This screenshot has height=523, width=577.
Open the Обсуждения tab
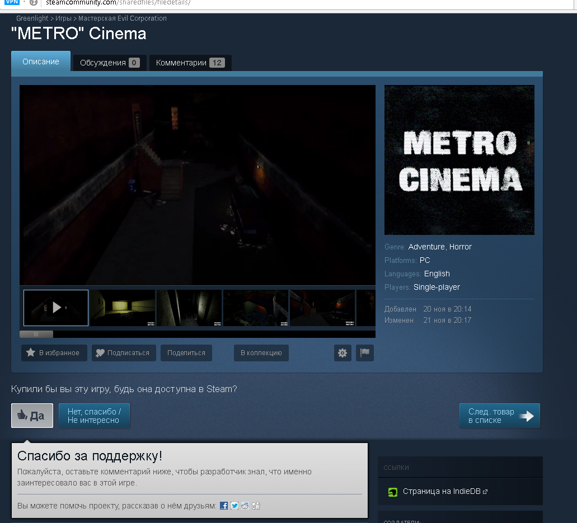[x=110, y=63]
